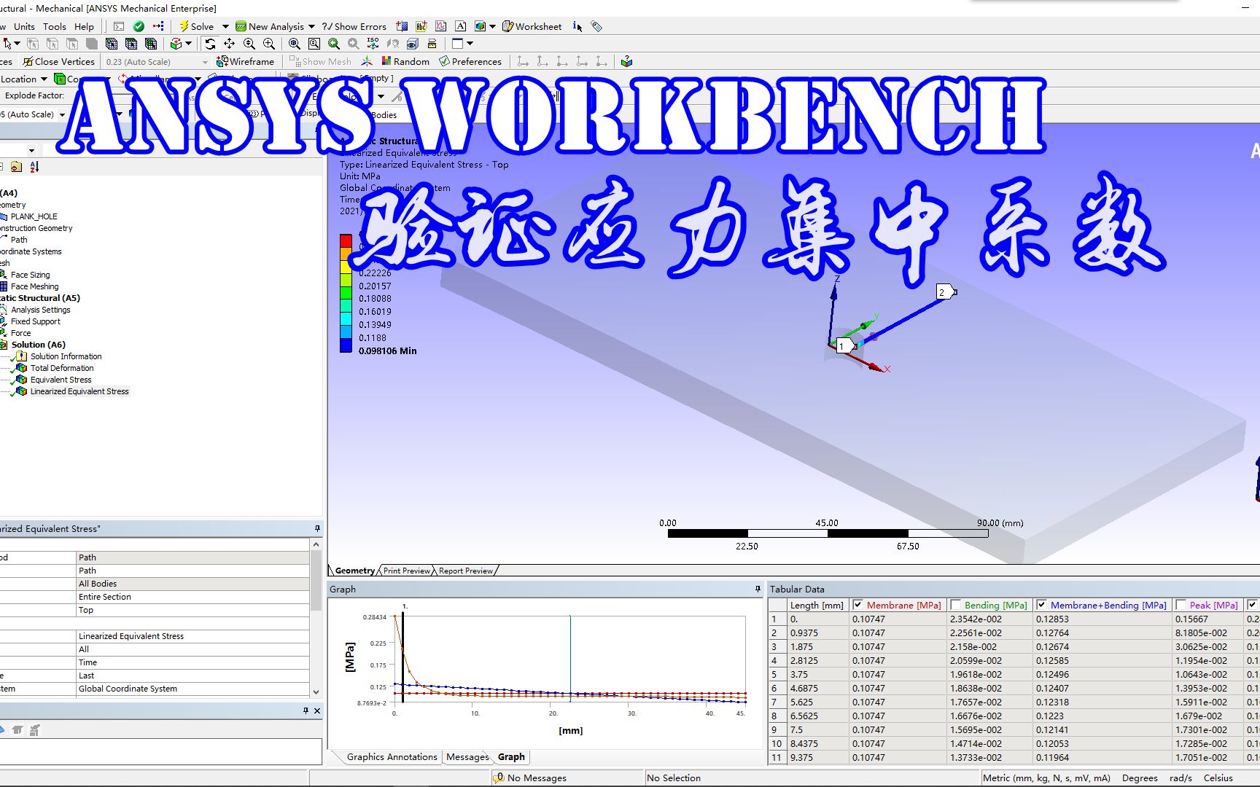This screenshot has width=1260, height=787.
Task: Open the viewports layout dropdown arrow
Action: click(x=470, y=44)
